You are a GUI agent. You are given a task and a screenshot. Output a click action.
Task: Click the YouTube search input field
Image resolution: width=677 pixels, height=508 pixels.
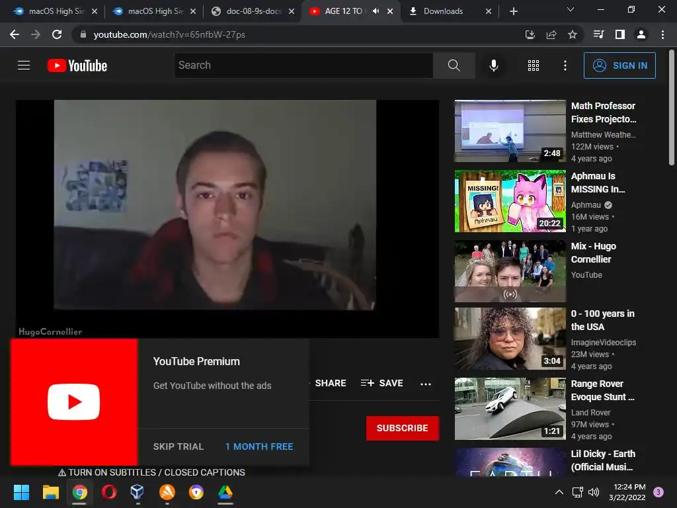[x=303, y=65]
